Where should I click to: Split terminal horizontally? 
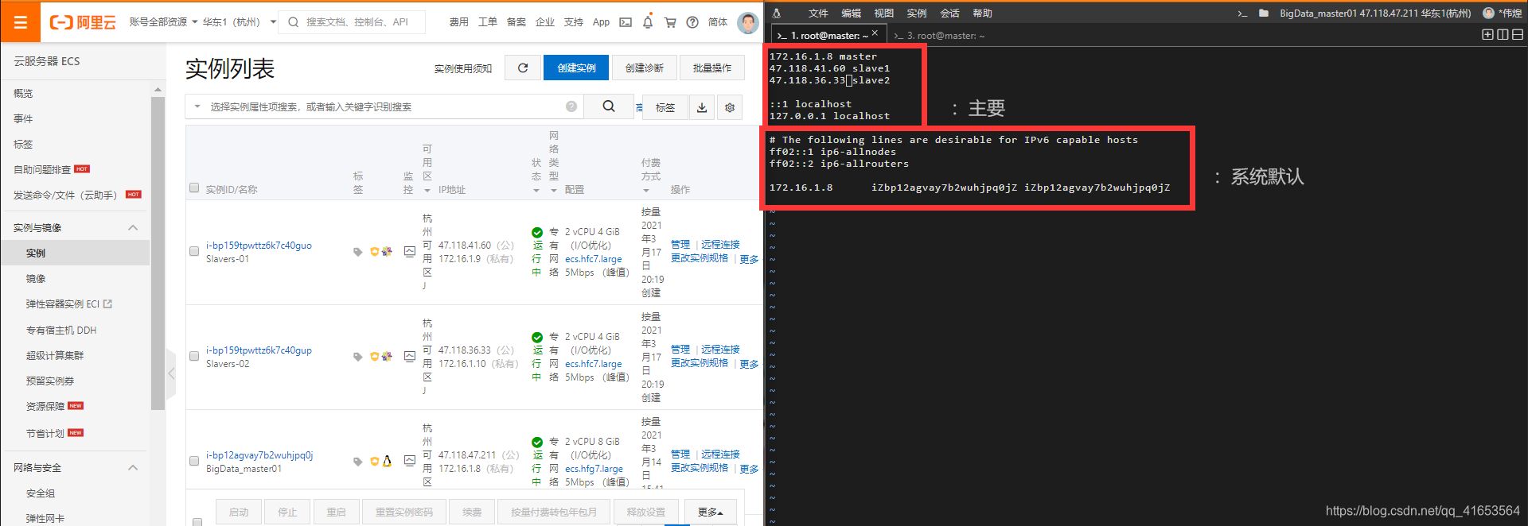click(1518, 35)
